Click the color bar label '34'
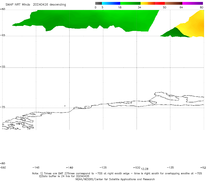206x181 pixels. [139, 8]
